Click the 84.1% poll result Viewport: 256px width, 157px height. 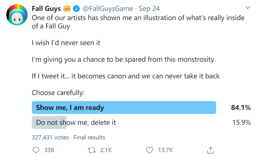(x=241, y=108)
